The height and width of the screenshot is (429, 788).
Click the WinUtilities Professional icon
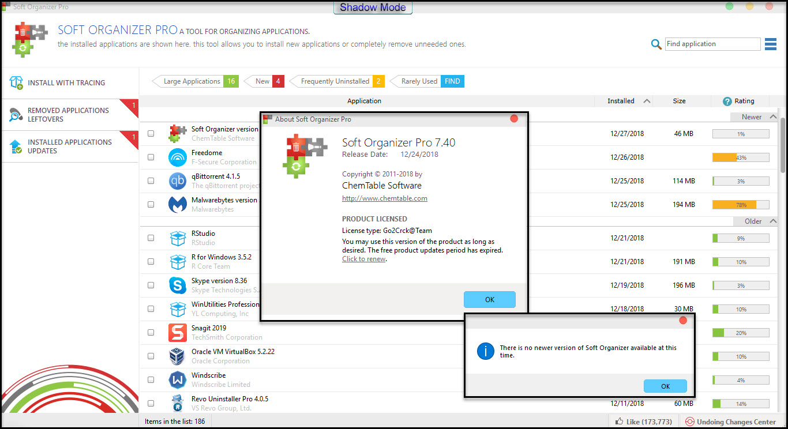coord(178,308)
